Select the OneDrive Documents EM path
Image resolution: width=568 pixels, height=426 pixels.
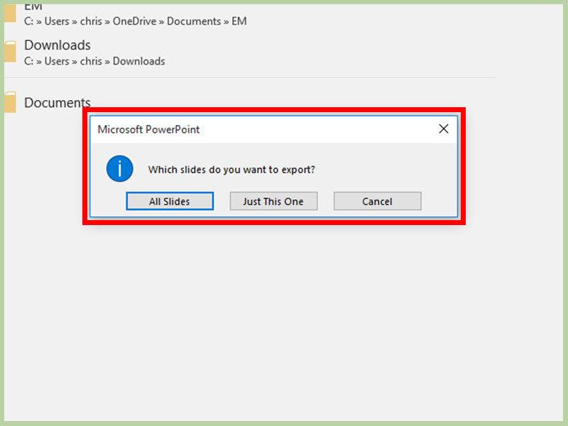click(135, 21)
